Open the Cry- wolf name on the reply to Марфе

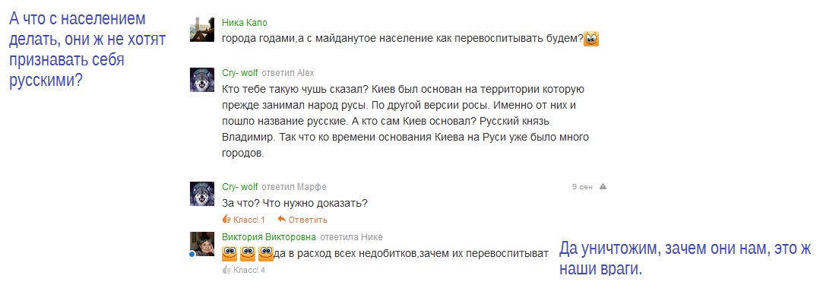tap(240, 186)
